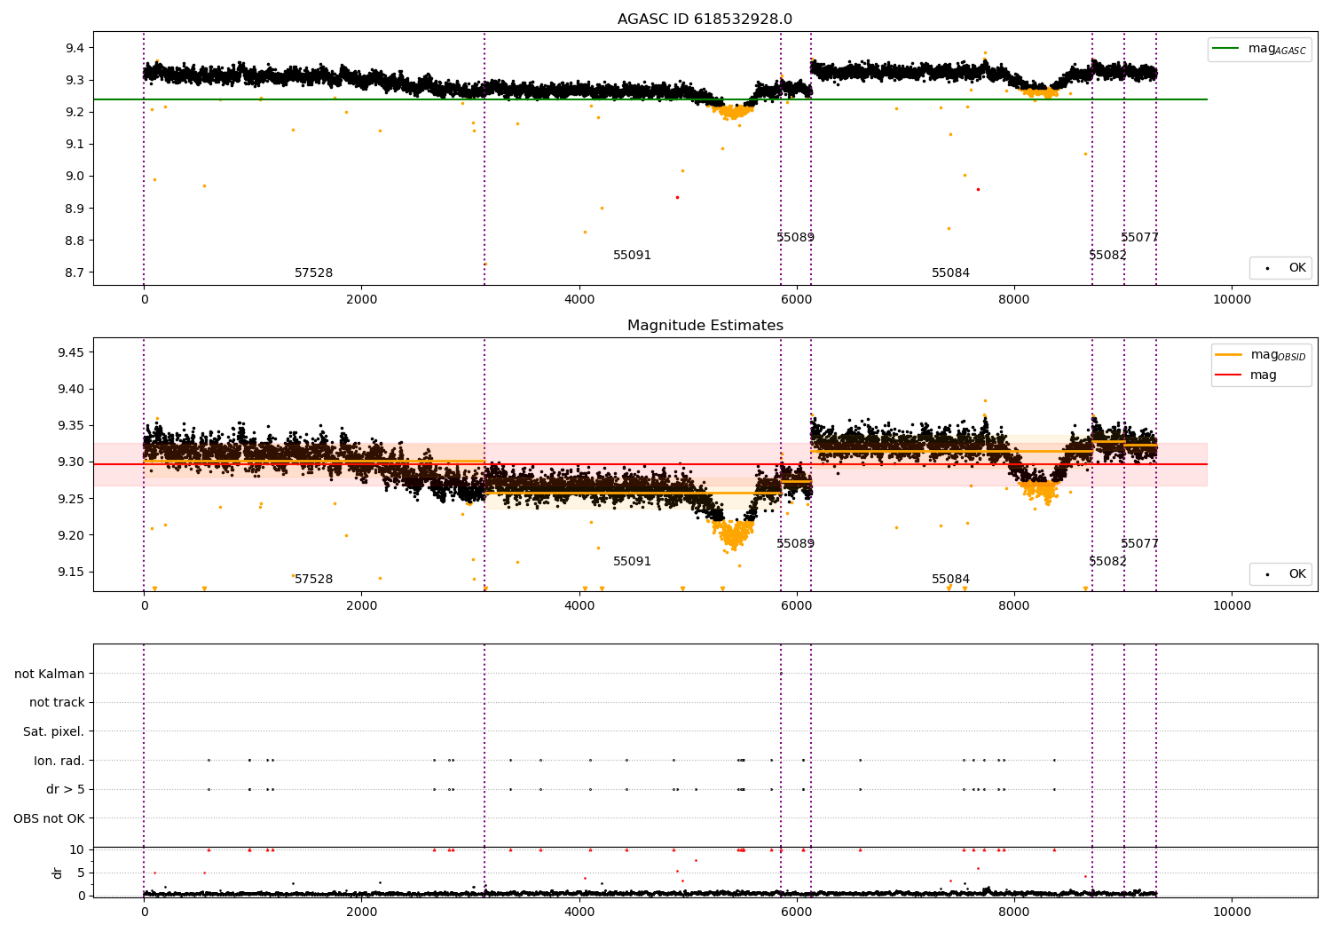
Task: Click the 9.20 y-tick in middle plot
Action: click(72, 535)
